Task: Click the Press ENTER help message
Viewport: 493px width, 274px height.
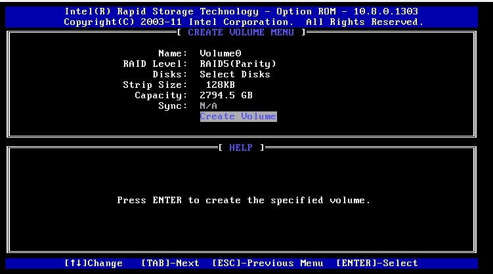Action: (x=244, y=200)
